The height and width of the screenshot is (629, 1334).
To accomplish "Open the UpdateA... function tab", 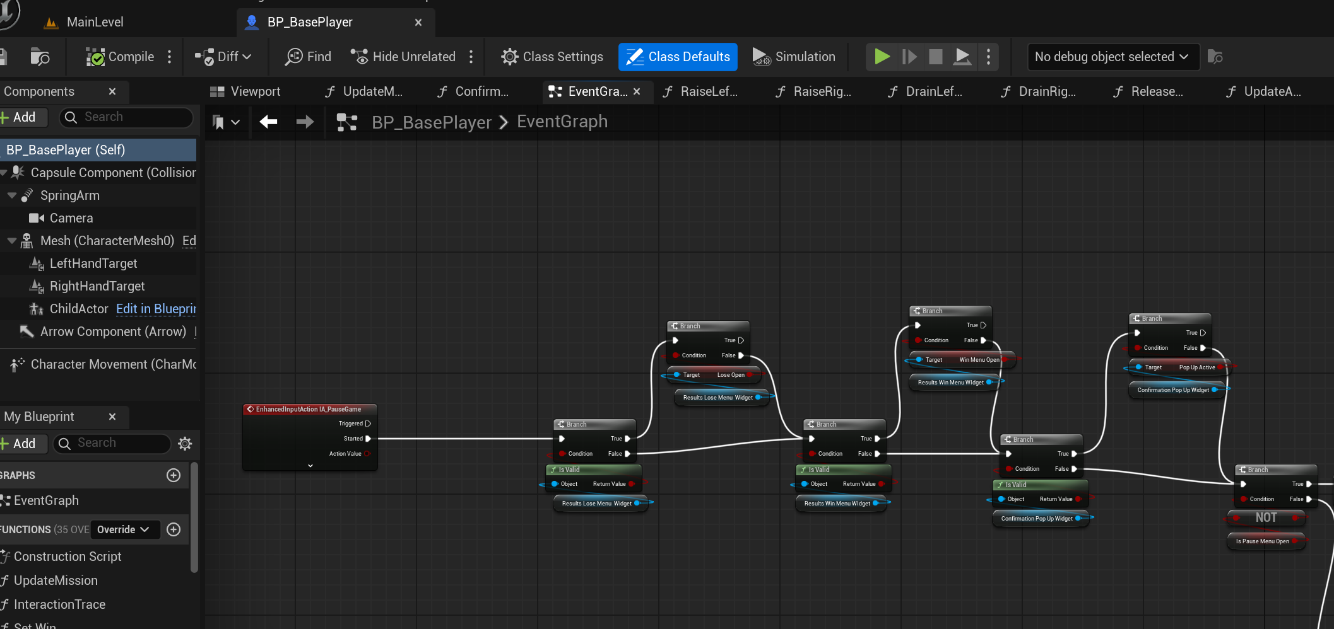I will point(1264,91).
